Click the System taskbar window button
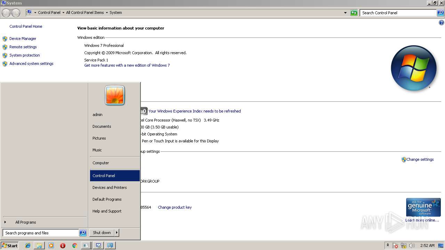This screenshot has width=445, height=250. (x=98, y=245)
